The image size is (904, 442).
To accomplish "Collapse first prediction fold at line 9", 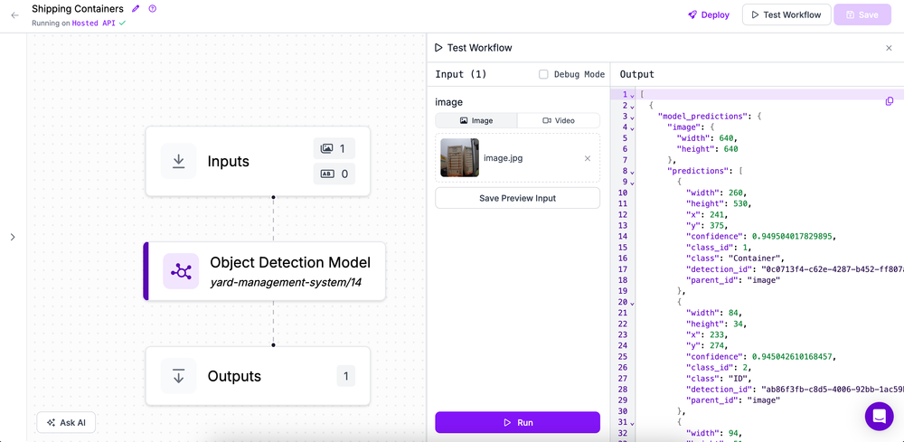I will (x=632, y=183).
